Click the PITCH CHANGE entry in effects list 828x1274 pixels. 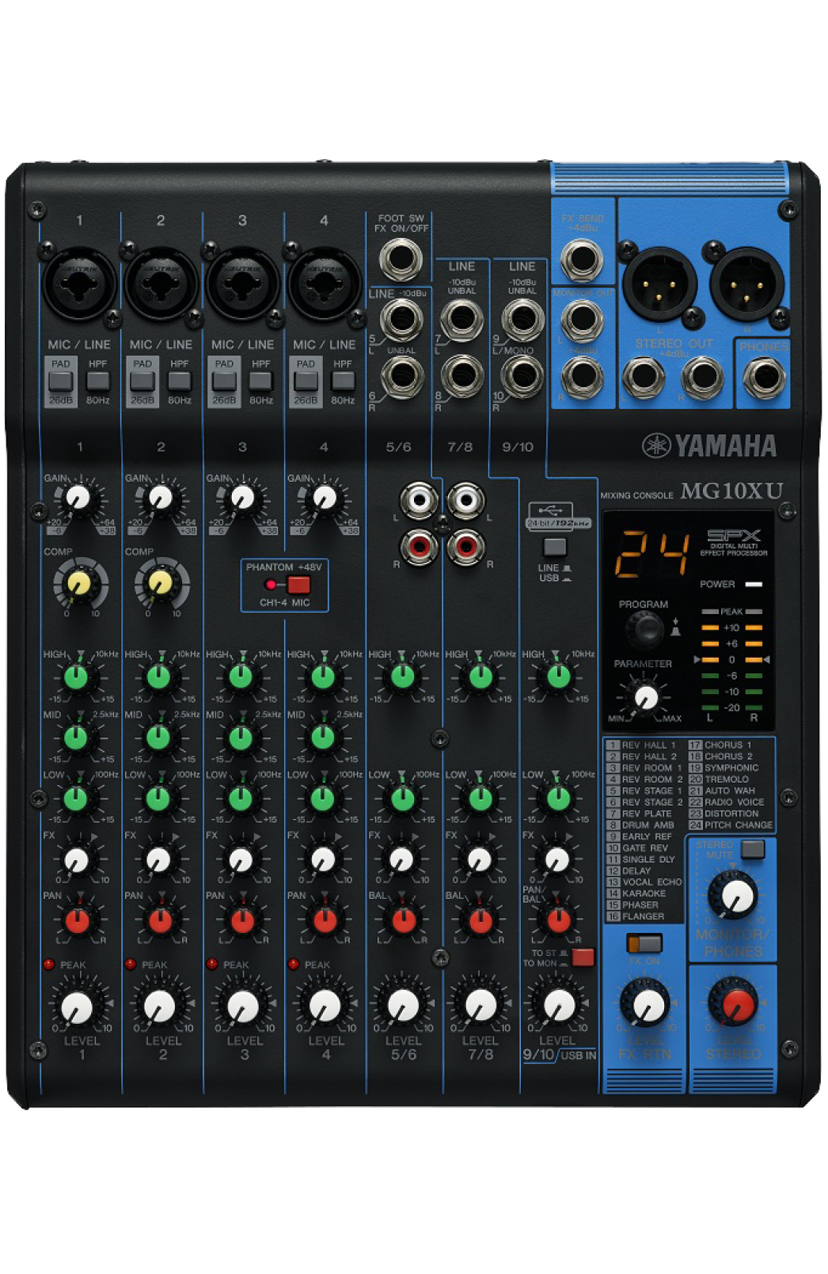[x=731, y=825]
